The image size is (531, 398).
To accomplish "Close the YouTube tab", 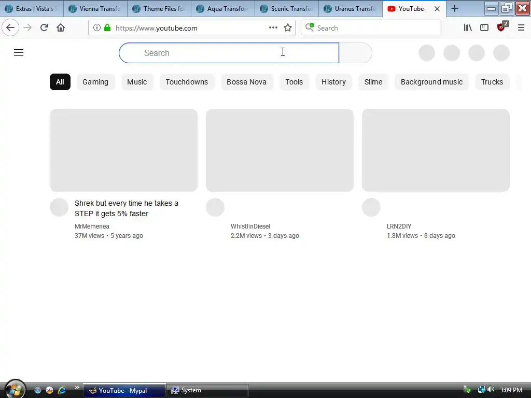I will click(x=437, y=9).
